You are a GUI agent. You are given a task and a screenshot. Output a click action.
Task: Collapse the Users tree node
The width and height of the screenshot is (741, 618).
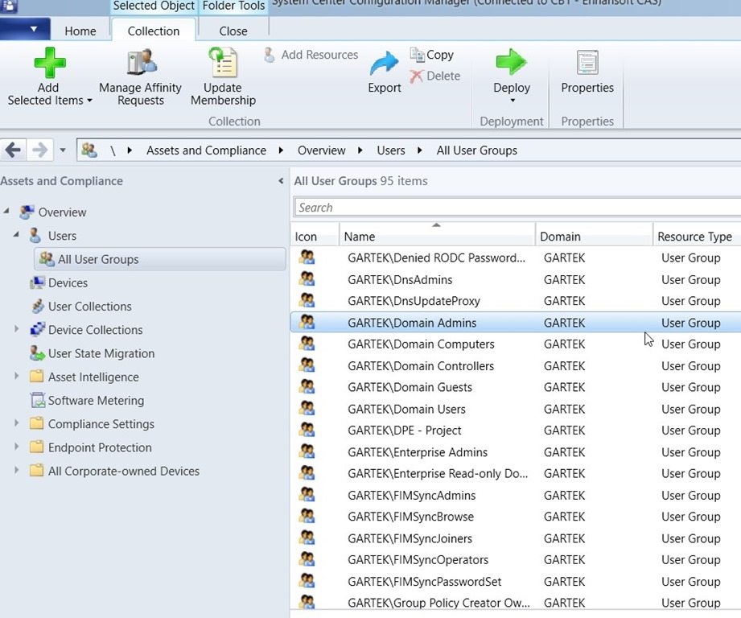(17, 234)
